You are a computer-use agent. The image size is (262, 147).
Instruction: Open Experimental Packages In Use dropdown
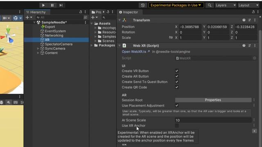click(176, 5)
